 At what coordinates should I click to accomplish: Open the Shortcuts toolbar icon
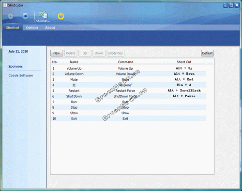(43, 16)
